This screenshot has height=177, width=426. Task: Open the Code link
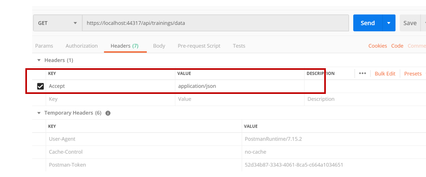click(397, 46)
